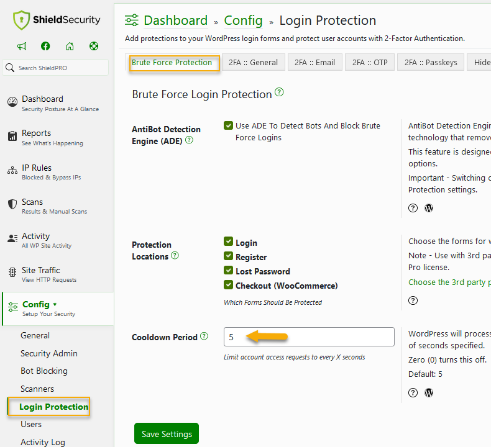Open Activity Log submenu item
The width and height of the screenshot is (491, 447).
coord(43,442)
